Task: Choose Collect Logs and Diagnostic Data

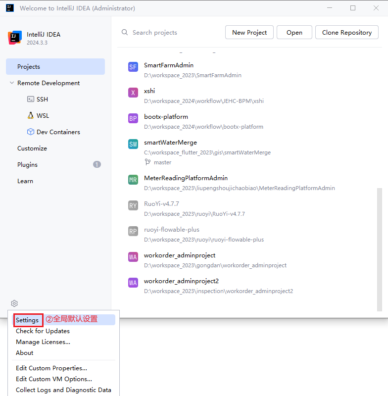Action: [x=63, y=390]
